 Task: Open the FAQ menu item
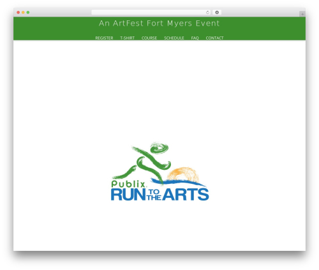click(x=195, y=38)
